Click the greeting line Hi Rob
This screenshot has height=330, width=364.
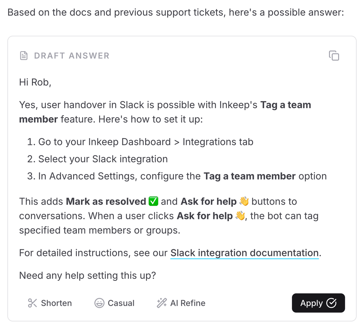(35, 82)
